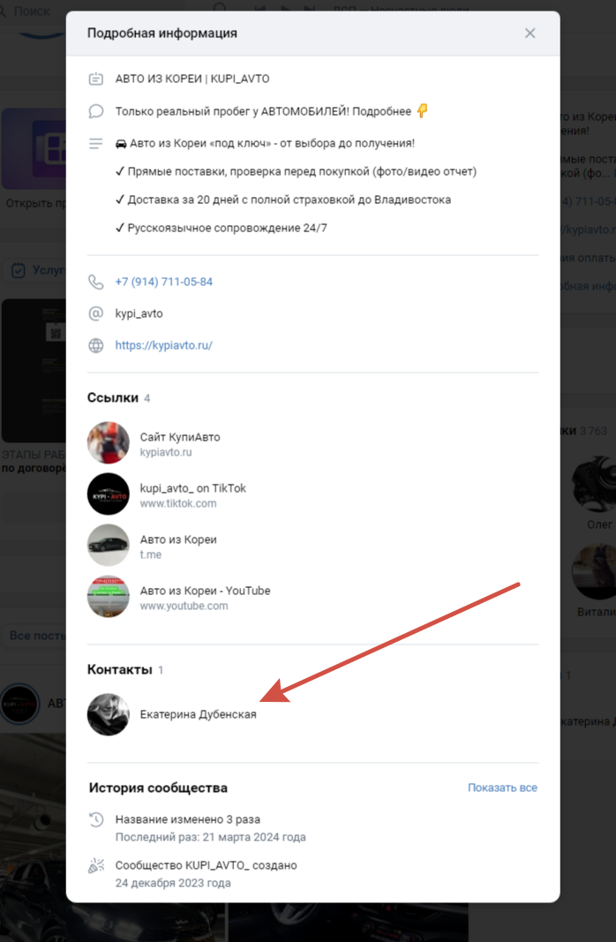Open the https://kypiavto.ru/ website link
616x942 pixels.
[163, 345]
